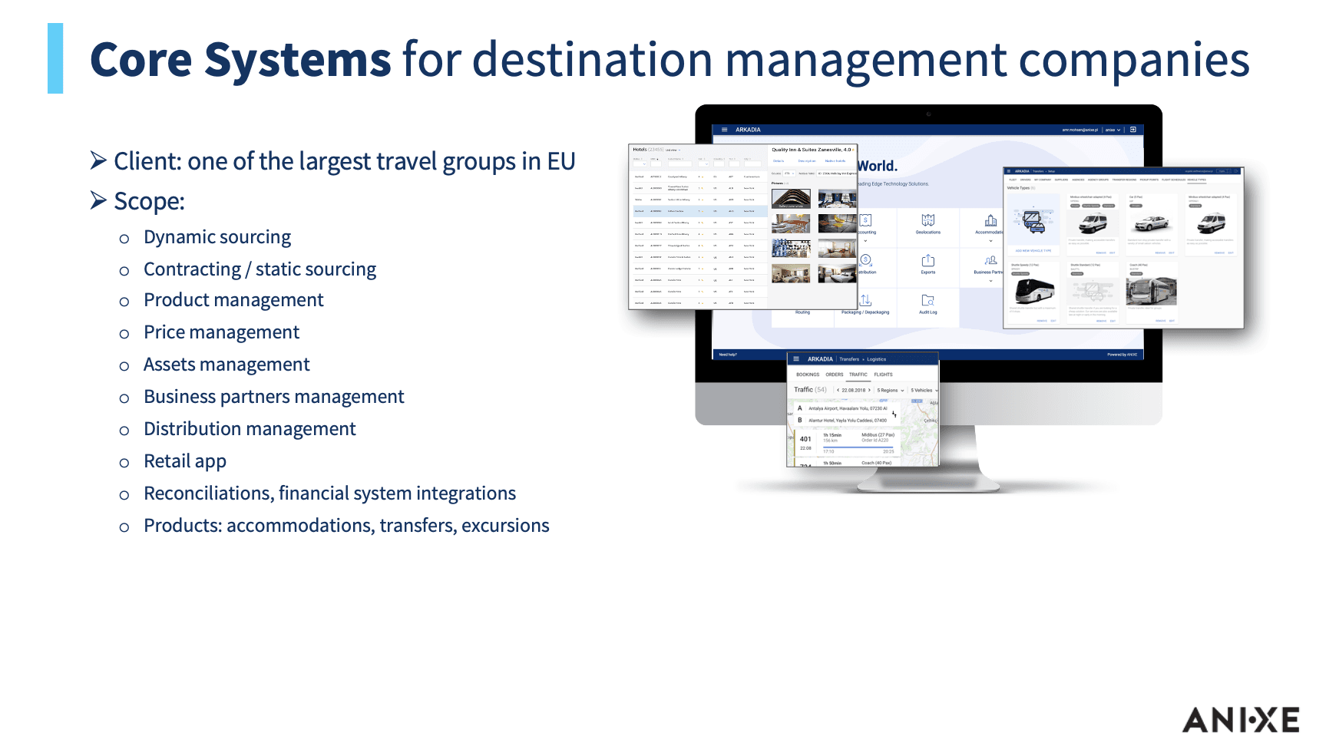Open the anixe account dropdown

pos(1113,130)
